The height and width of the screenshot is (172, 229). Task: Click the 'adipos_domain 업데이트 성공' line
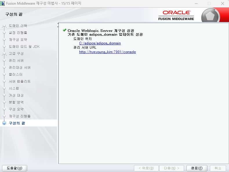pyautogui.click(x=116, y=35)
